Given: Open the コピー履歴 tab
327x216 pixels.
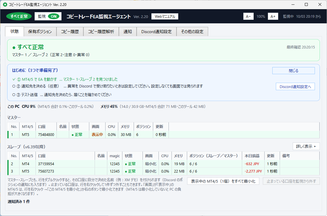Looking at the screenshot, I should click(70, 32).
